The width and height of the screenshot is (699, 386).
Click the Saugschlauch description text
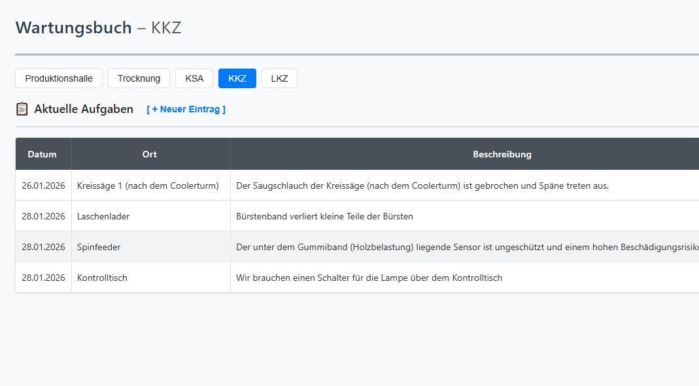pos(422,185)
